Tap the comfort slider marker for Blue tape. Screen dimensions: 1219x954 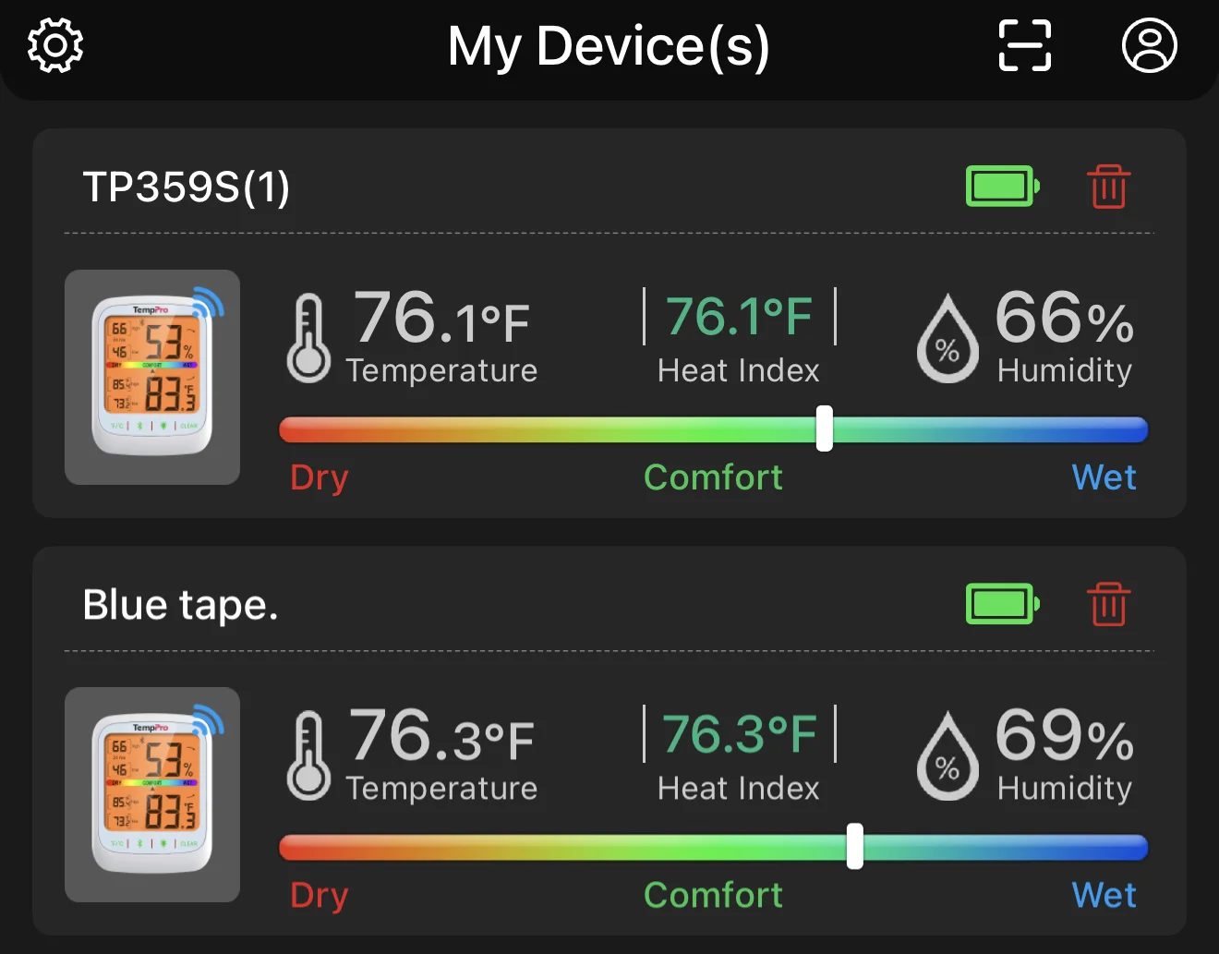(855, 846)
